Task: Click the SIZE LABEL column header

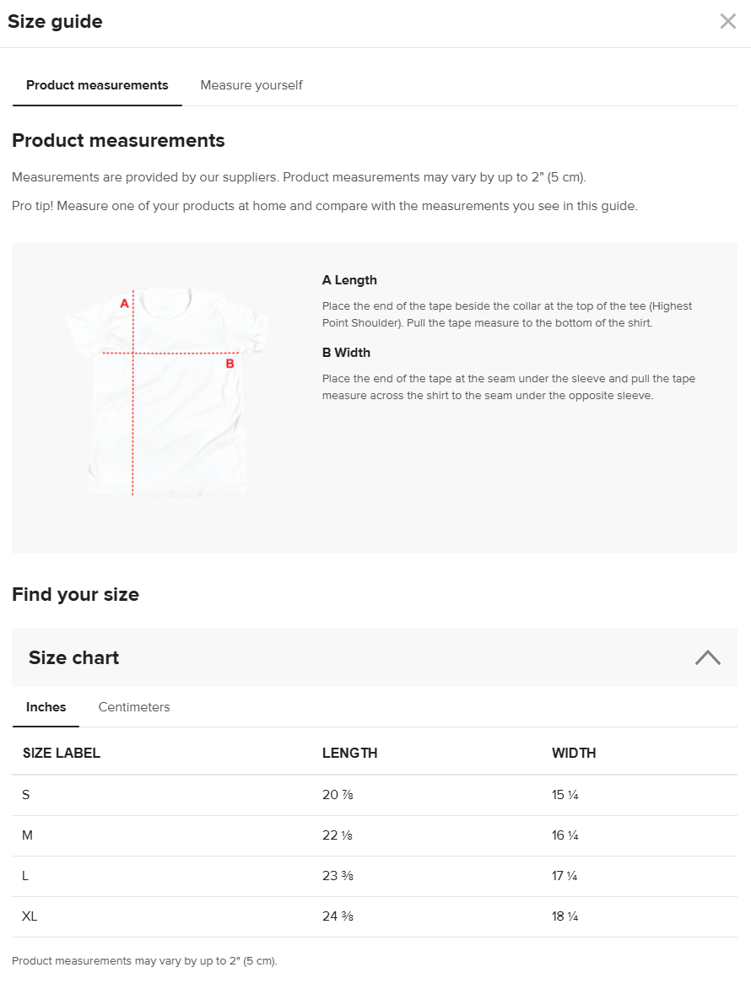Action: click(62, 753)
